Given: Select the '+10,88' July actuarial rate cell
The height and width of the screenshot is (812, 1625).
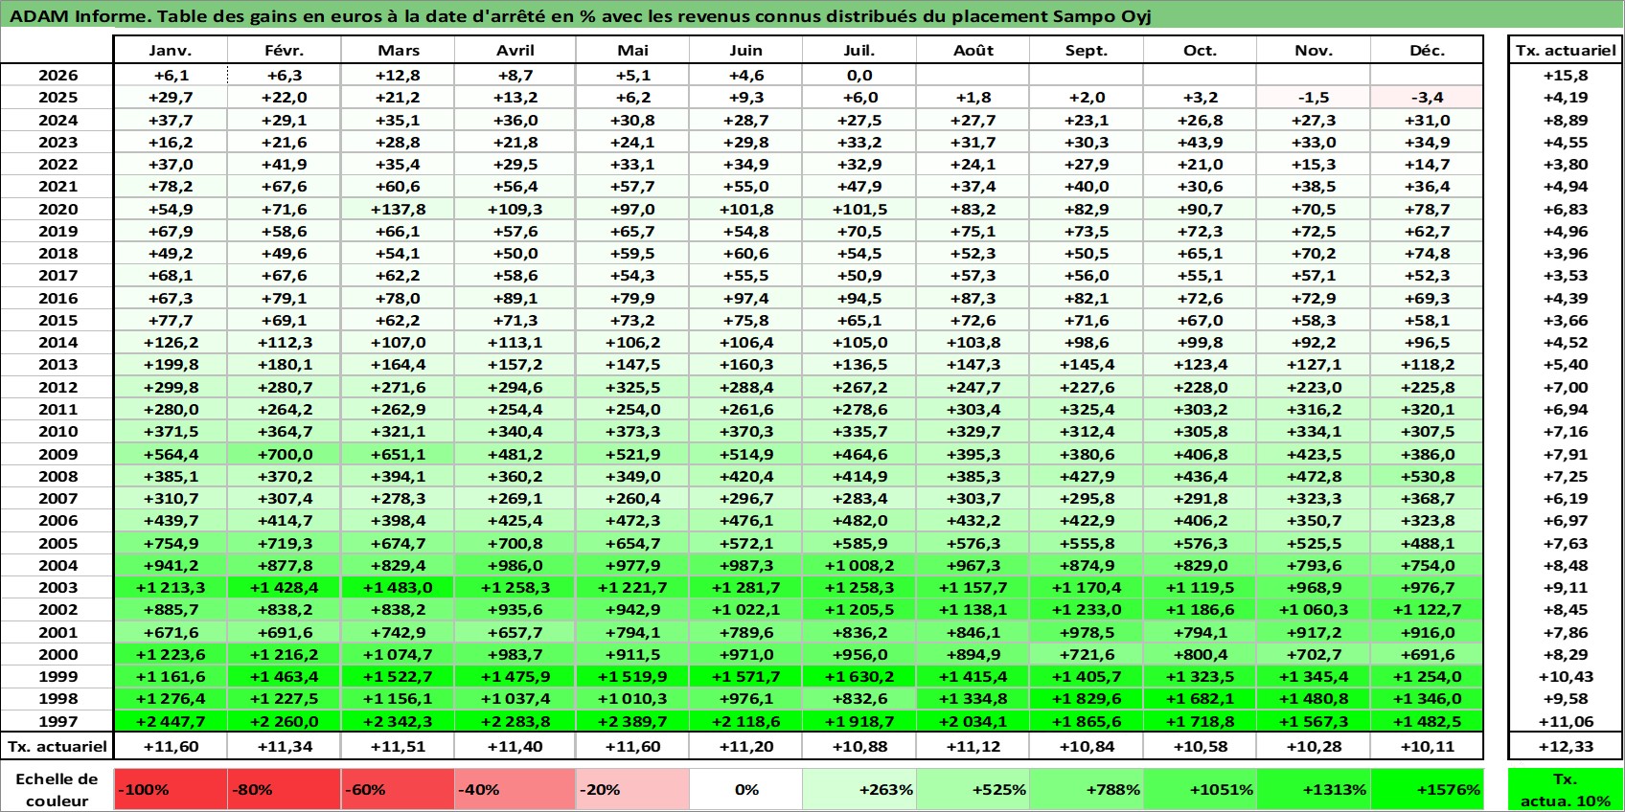Looking at the screenshot, I should pos(859,746).
